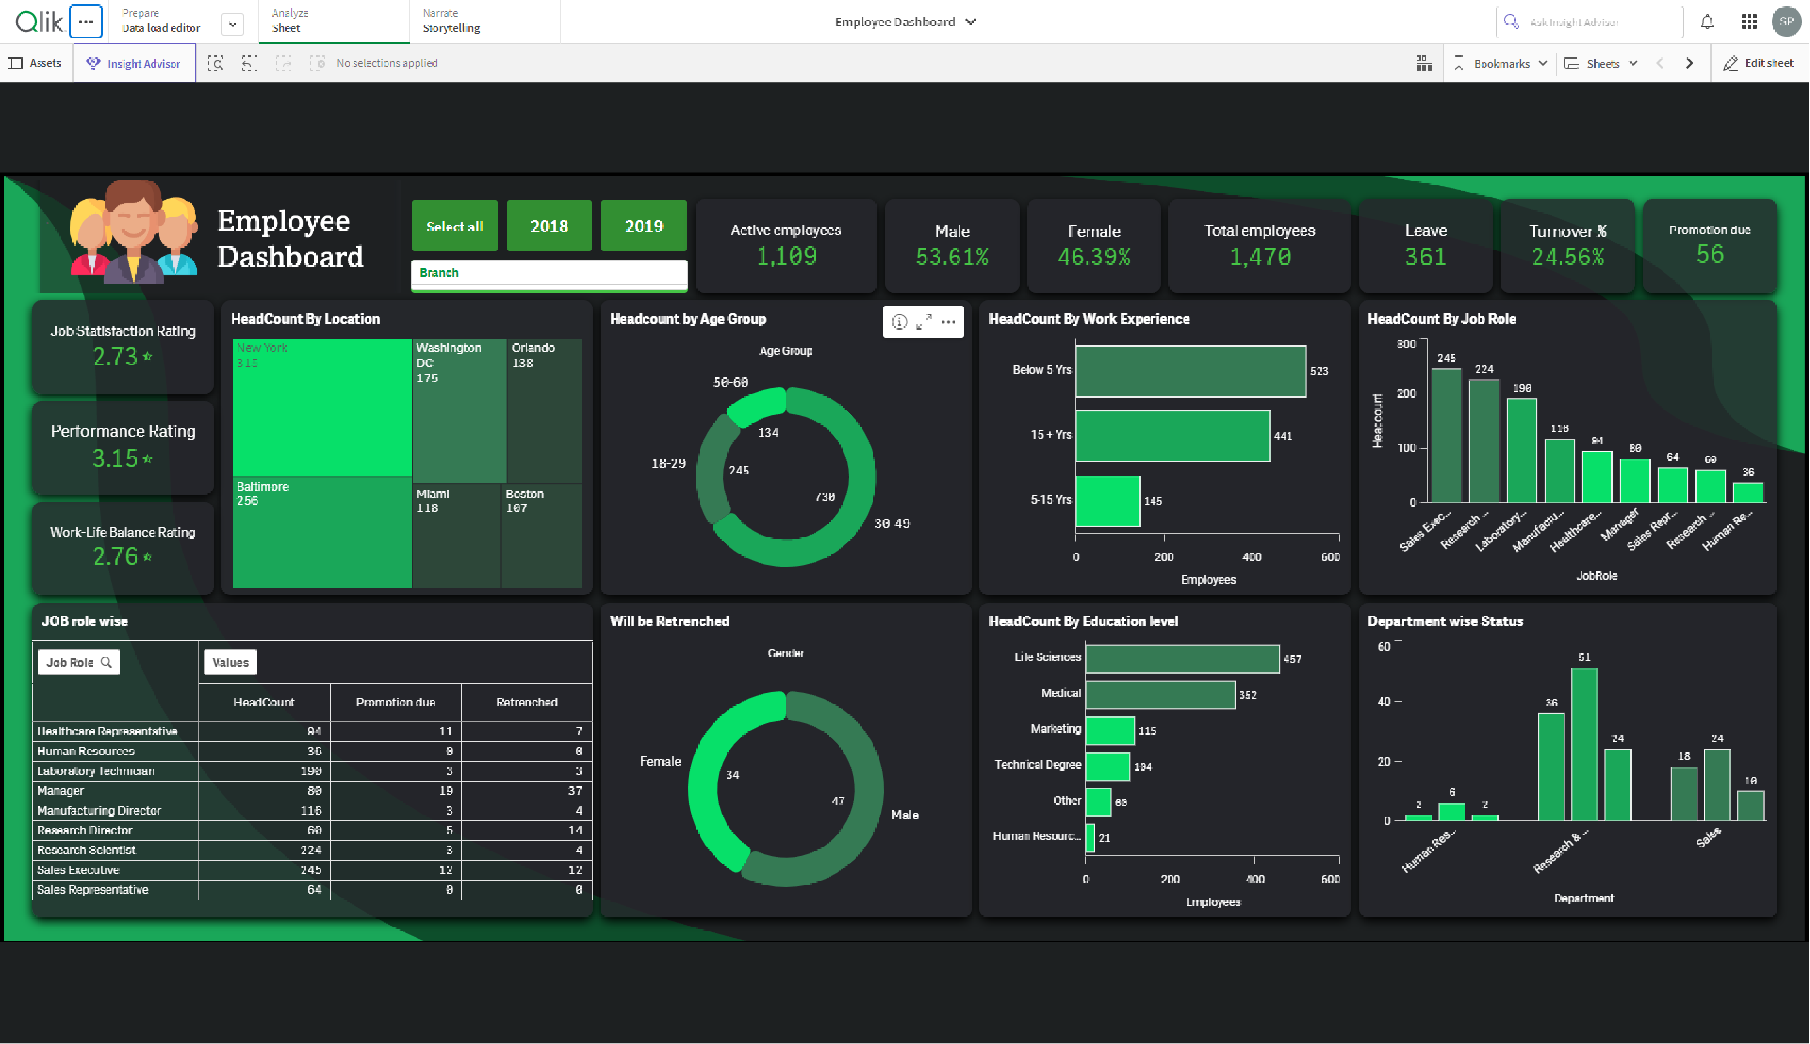Select the New York treemap tile
Image resolution: width=1810 pixels, height=1044 pixels.
tap(322, 407)
